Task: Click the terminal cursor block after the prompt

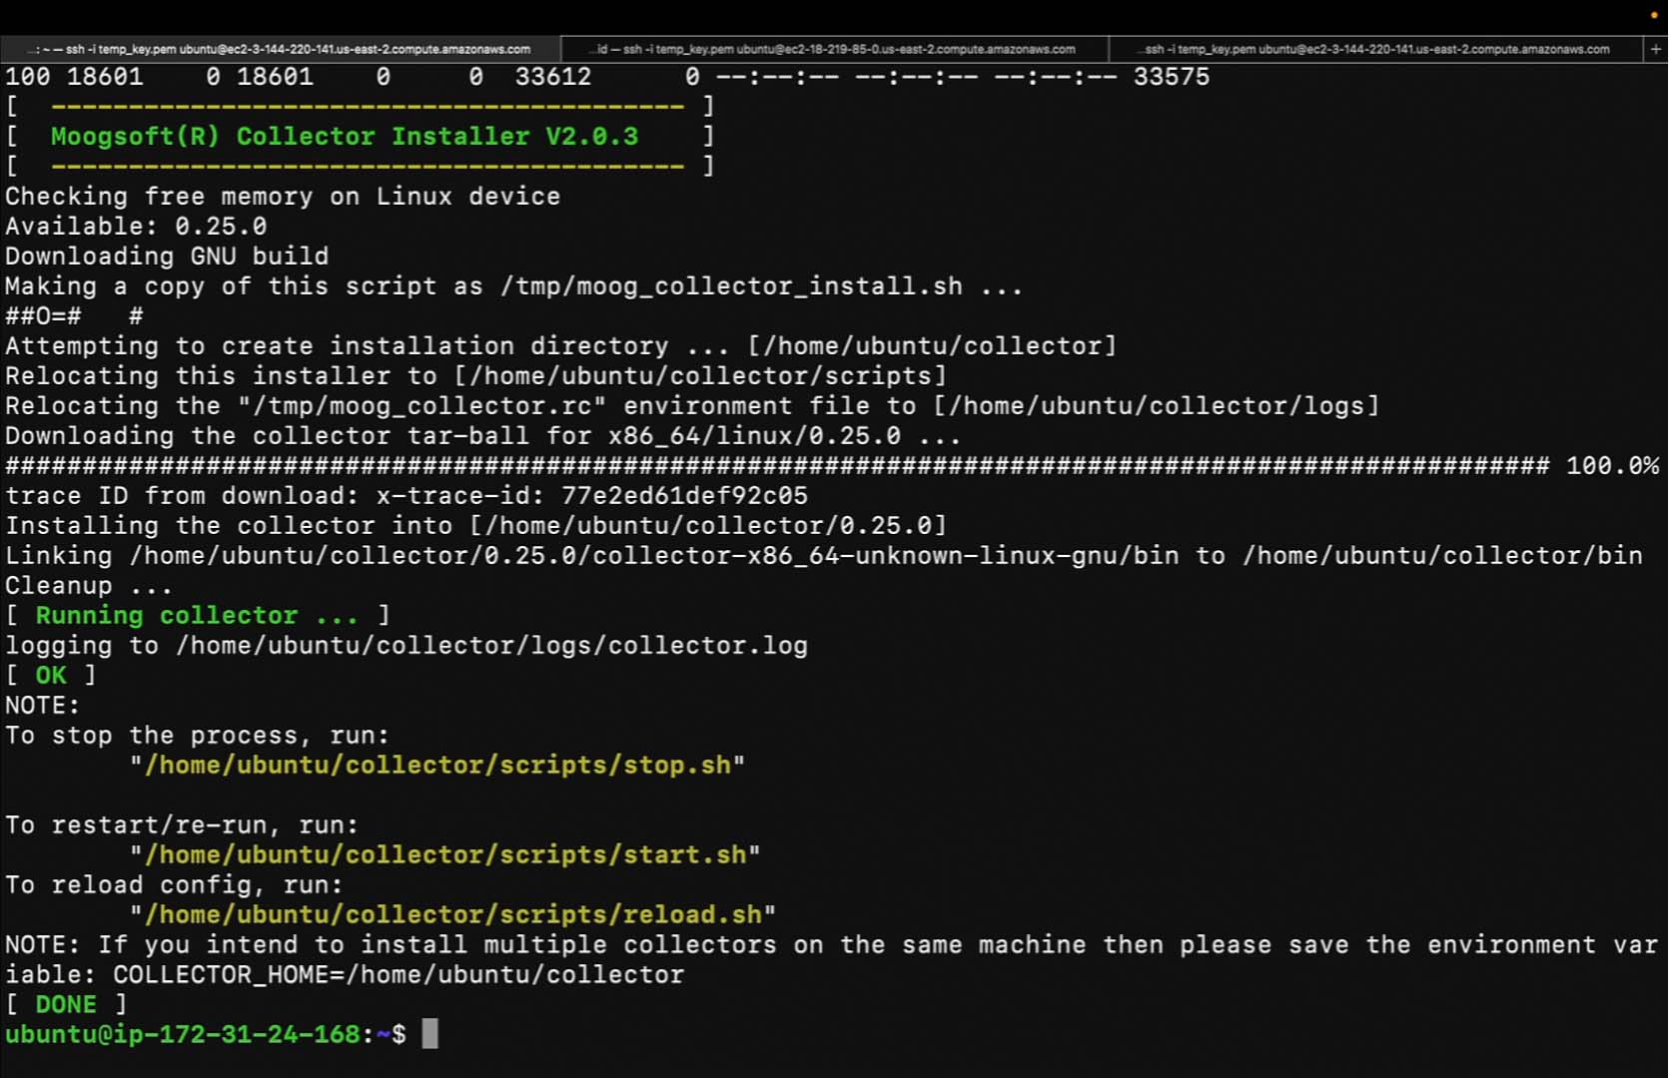Action: tap(429, 1034)
